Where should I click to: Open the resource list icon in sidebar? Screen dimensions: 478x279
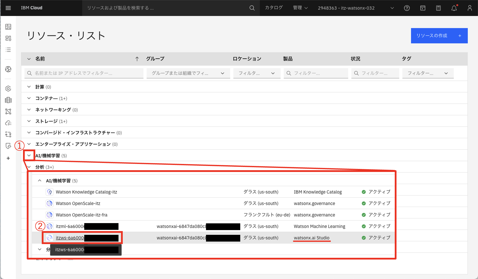pos(8,50)
